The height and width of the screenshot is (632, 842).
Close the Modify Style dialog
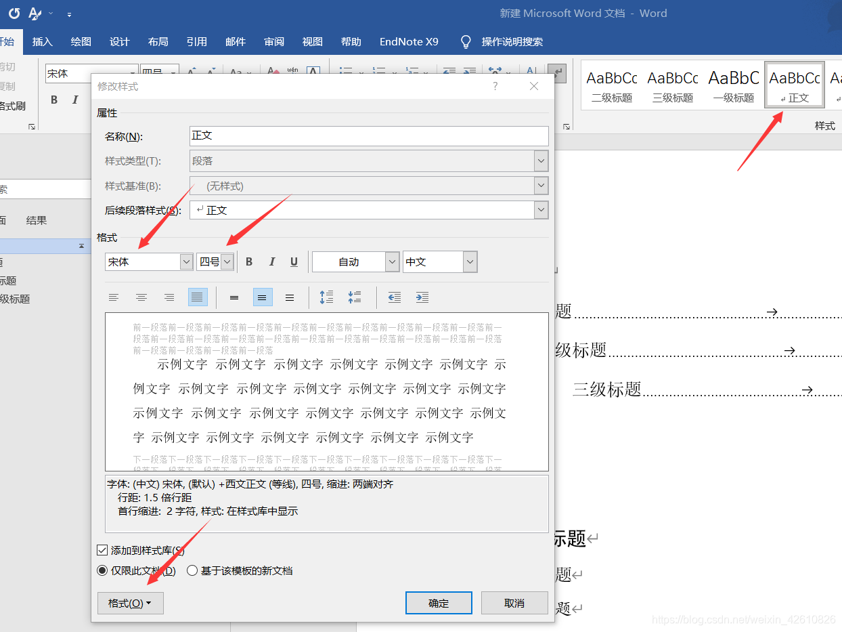[x=534, y=86]
